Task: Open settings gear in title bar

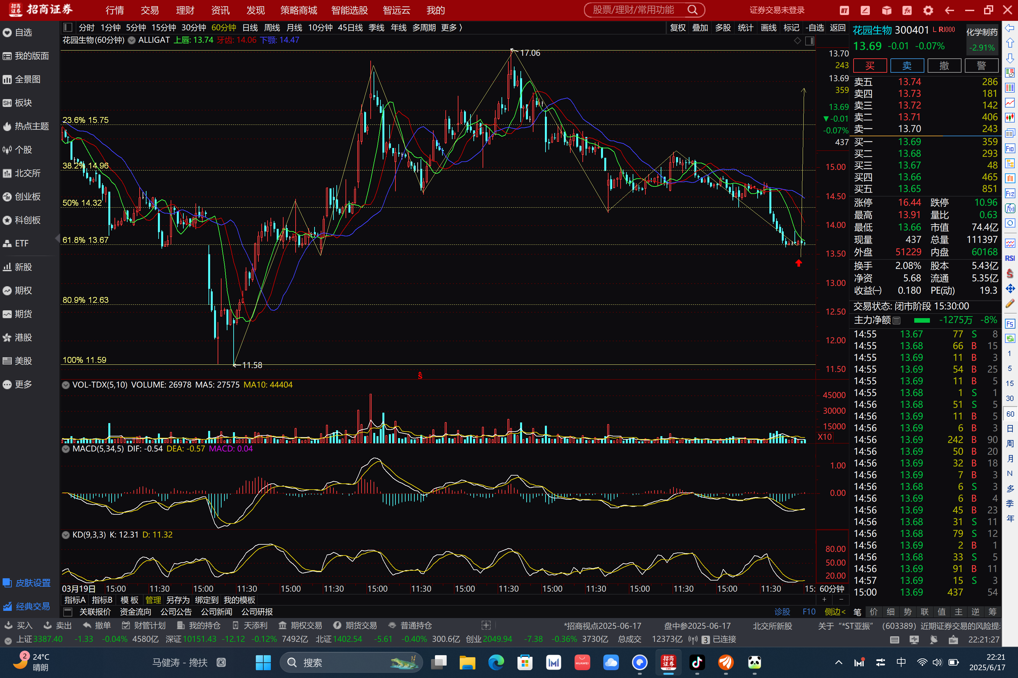Action: pyautogui.click(x=928, y=10)
